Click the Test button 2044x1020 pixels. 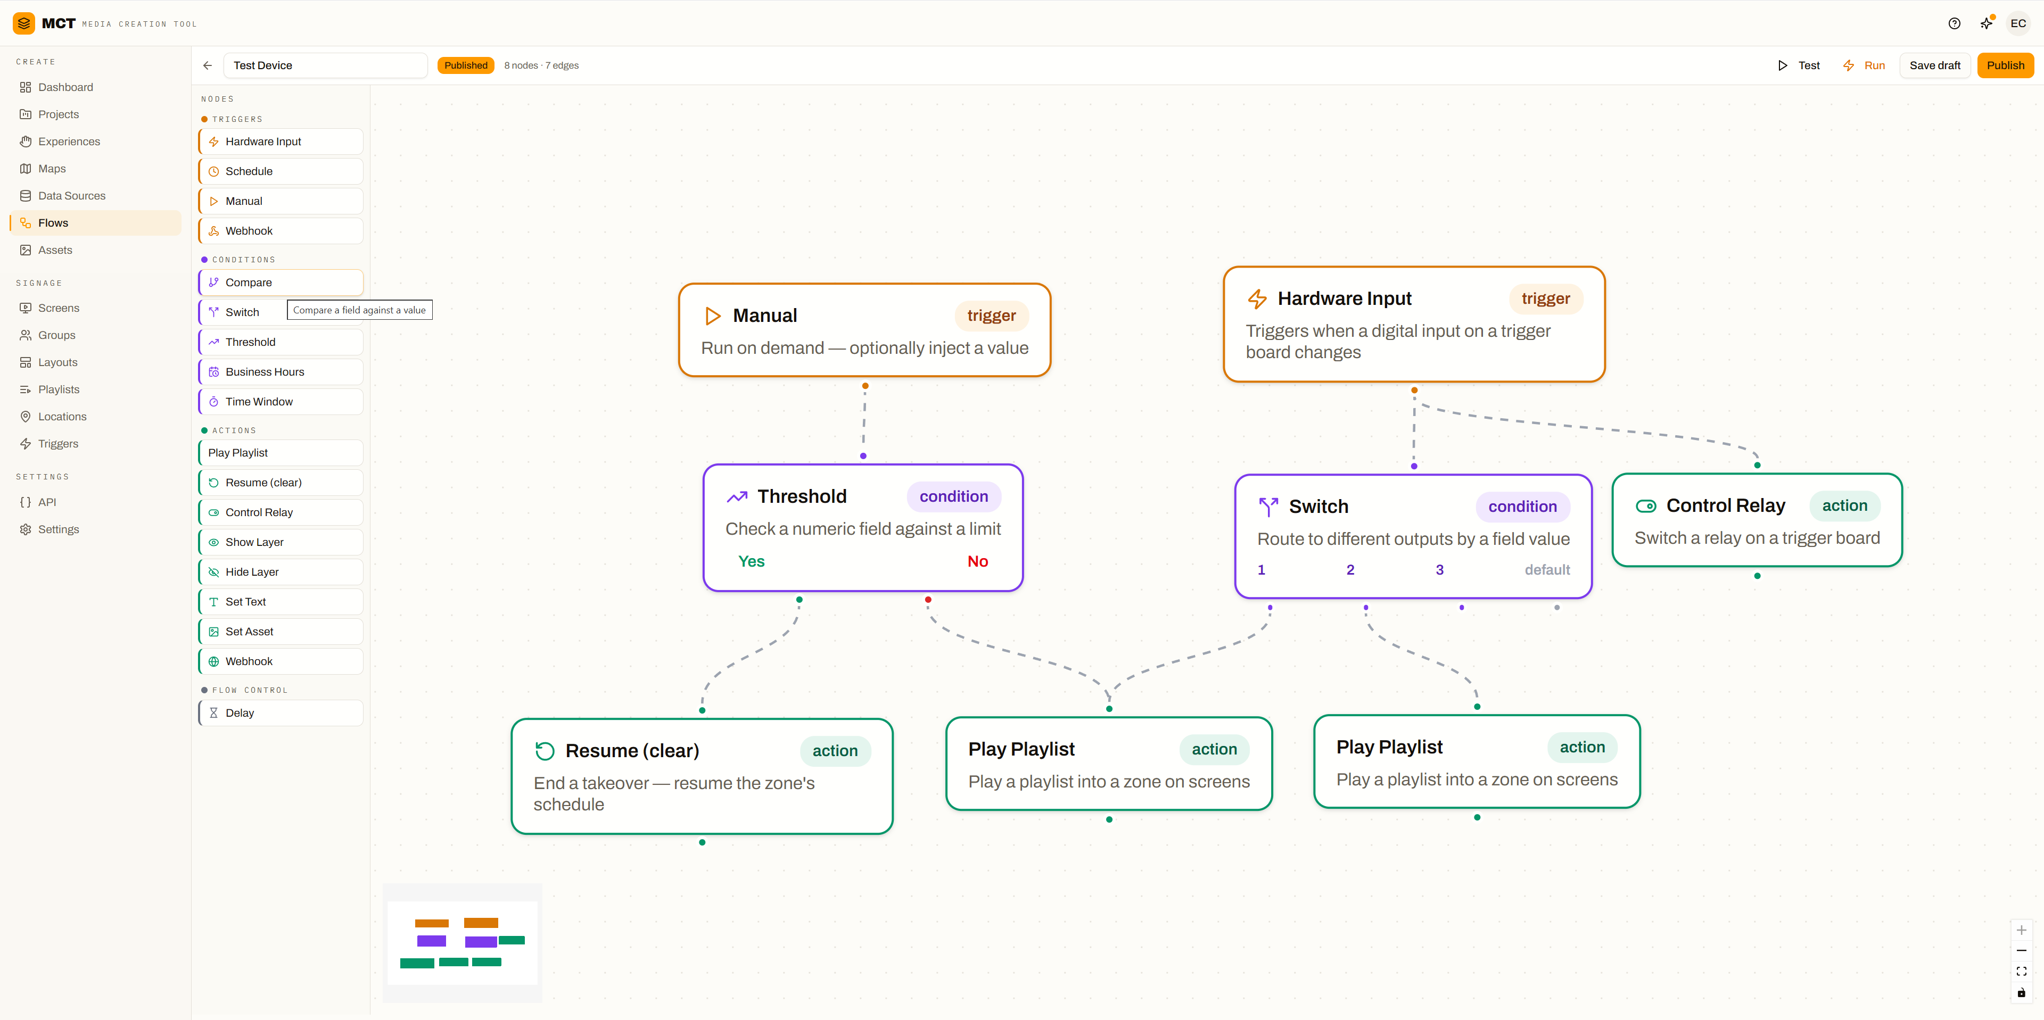pyautogui.click(x=1799, y=66)
